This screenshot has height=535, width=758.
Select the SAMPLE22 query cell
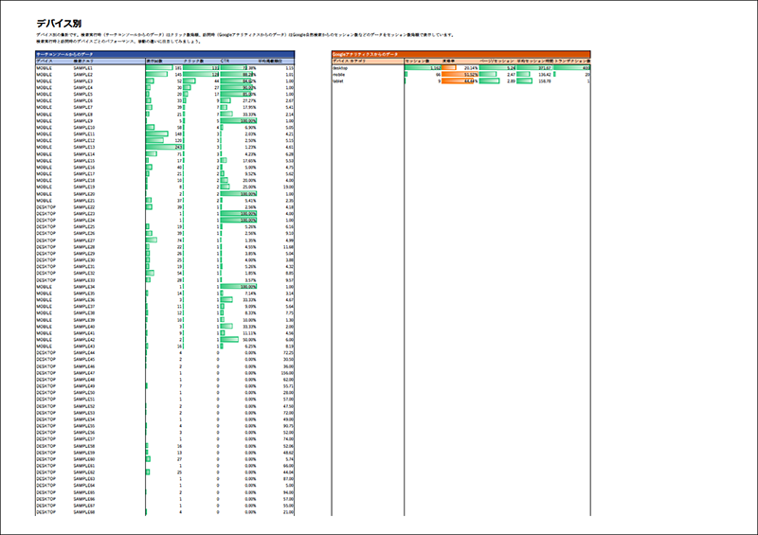click(x=84, y=206)
